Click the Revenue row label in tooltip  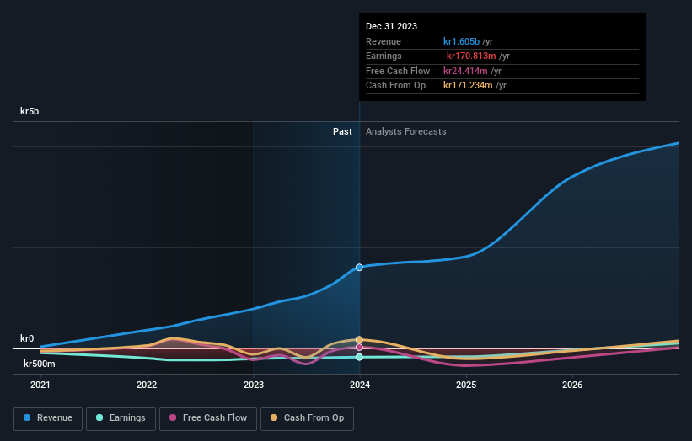384,41
